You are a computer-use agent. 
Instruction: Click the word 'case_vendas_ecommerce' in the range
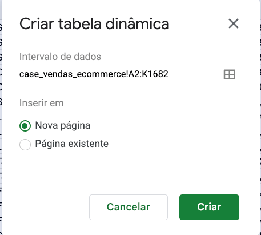point(73,74)
